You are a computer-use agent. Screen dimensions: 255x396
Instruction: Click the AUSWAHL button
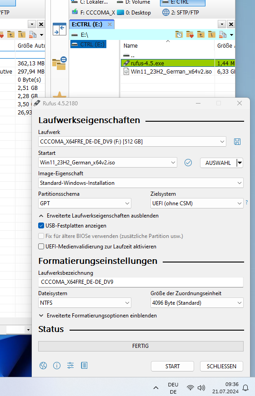218,163
